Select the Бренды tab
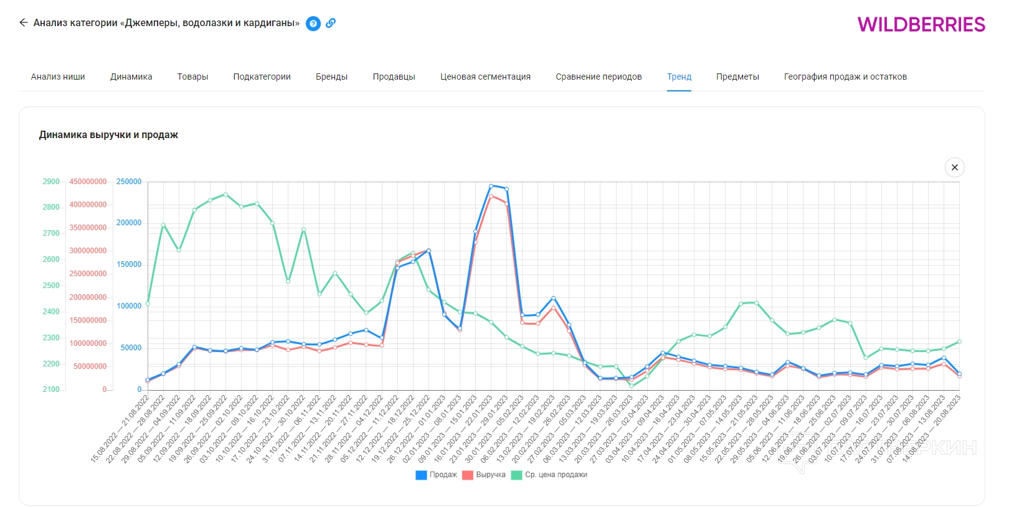1009x507 pixels. 331,77
